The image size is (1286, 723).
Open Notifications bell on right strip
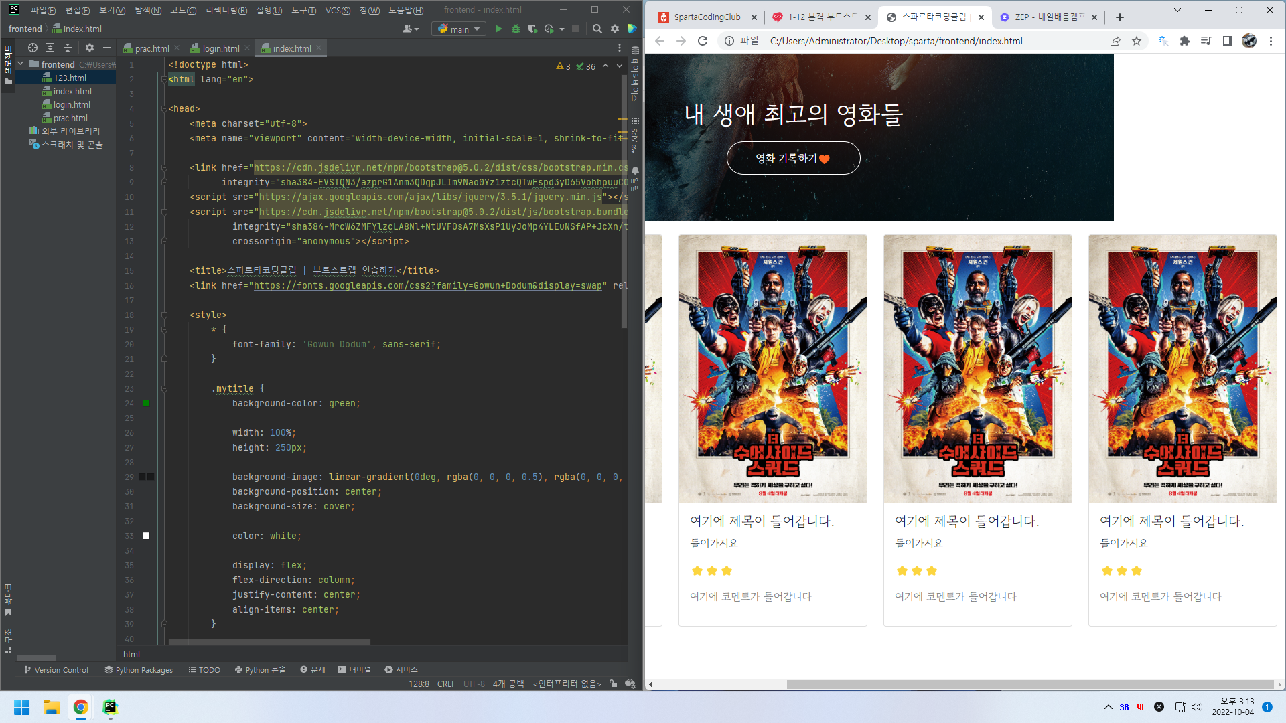pyautogui.click(x=635, y=171)
